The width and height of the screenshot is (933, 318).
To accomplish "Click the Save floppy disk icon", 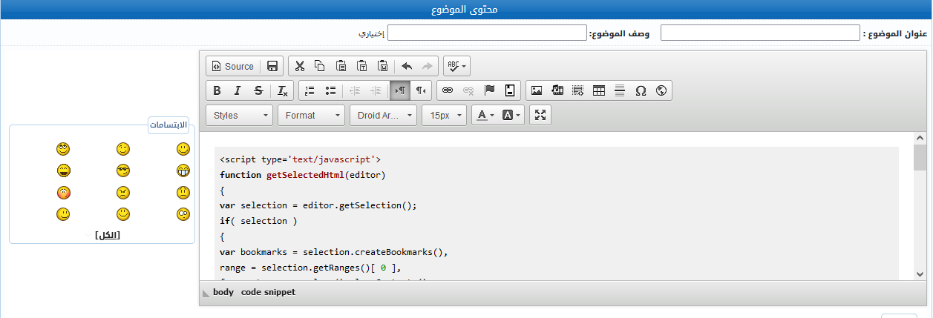I will pos(272,66).
